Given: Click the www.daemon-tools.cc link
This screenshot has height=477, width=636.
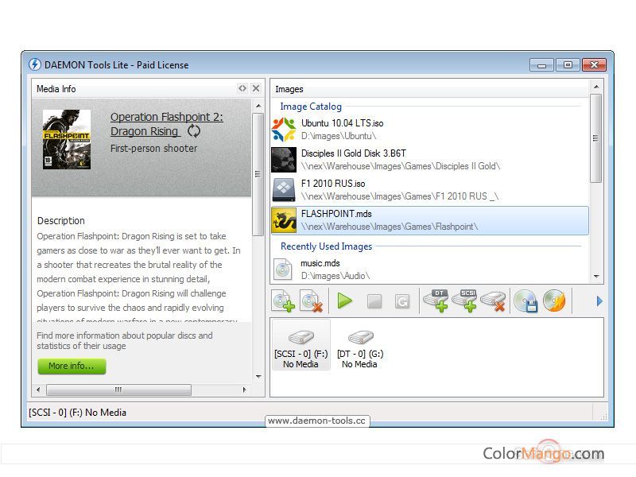Looking at the screenshot, I should pos(316,421).
